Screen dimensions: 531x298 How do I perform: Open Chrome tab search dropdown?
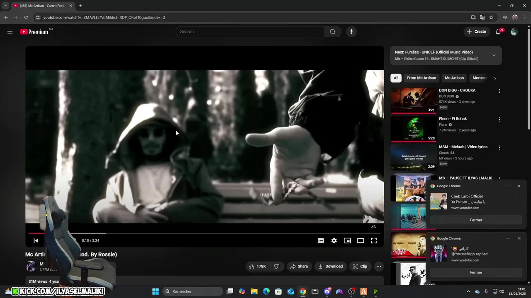5,6
